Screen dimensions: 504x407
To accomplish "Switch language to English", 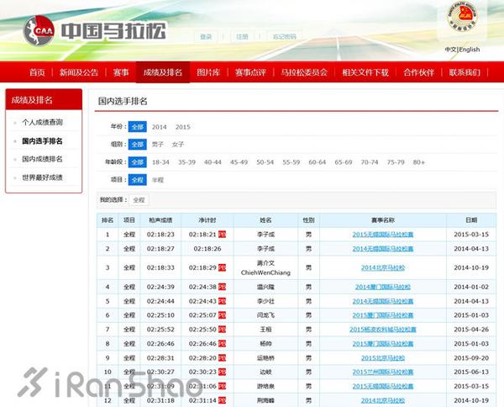I will [470, 50].
